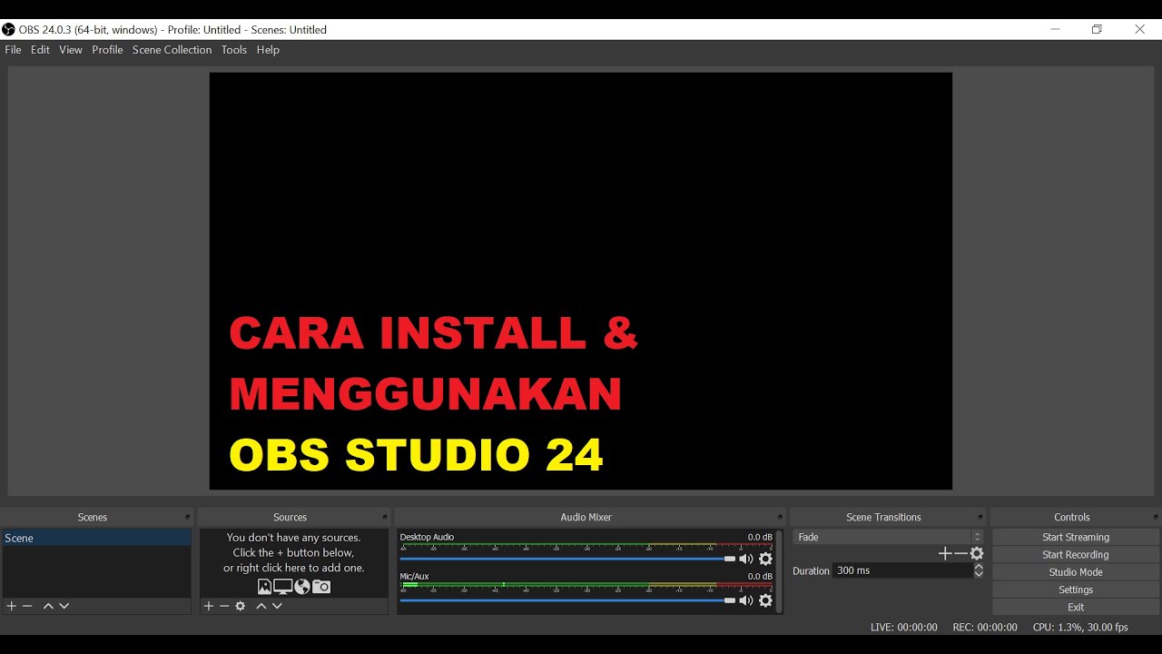This screenshot has width=1162, height=654.
Task: Open the File menu
Action: click(x=13, y=50)
